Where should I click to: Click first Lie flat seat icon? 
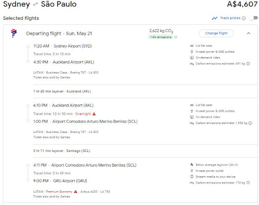click(191, 45)
